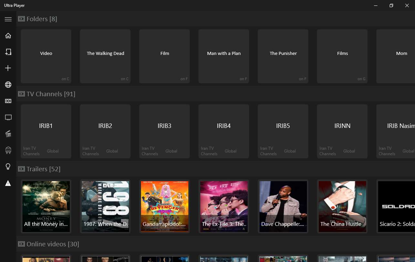Click the icon beside Folders heading
Screen dimensions: 415x262
point(21,19)
